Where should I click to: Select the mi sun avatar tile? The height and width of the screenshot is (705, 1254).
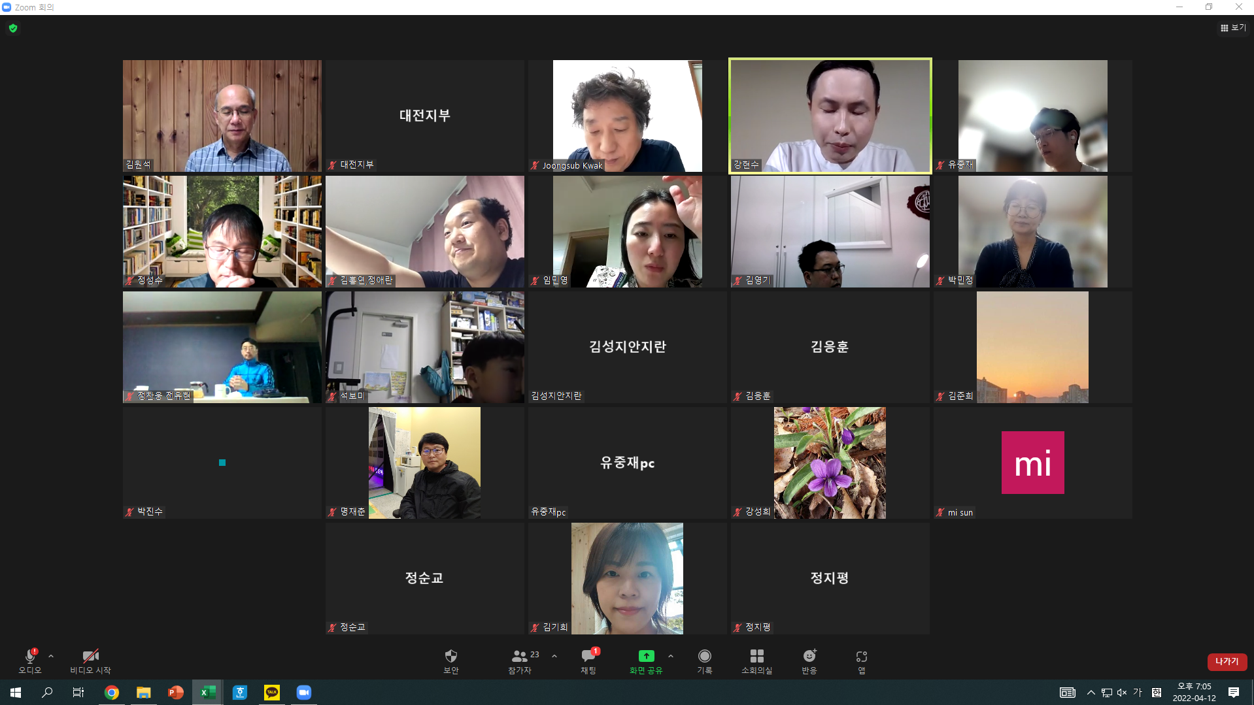tap(1033, 463)
